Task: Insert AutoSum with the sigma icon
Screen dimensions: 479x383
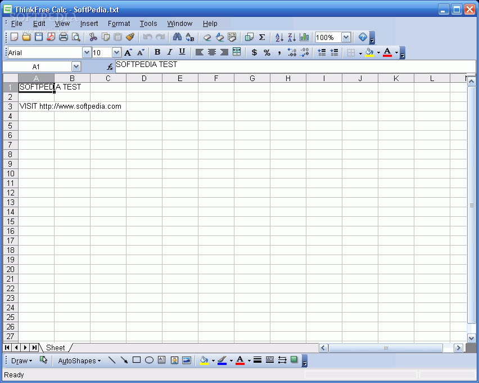Action: [x=262, y=37]
